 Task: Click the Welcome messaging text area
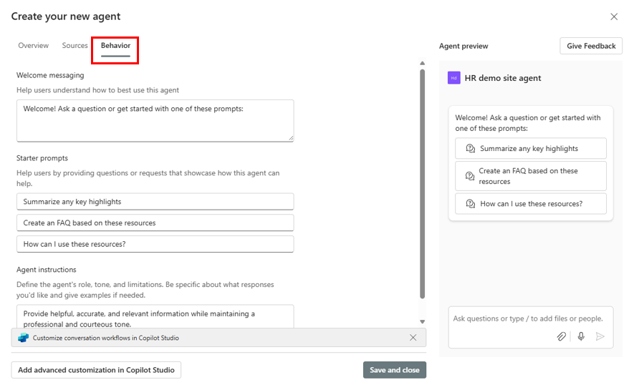[155, 121]
